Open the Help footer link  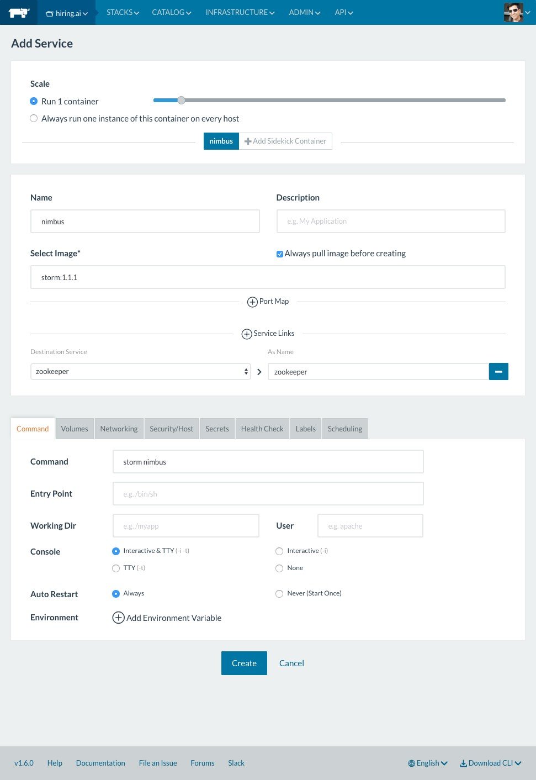[55, 763]
